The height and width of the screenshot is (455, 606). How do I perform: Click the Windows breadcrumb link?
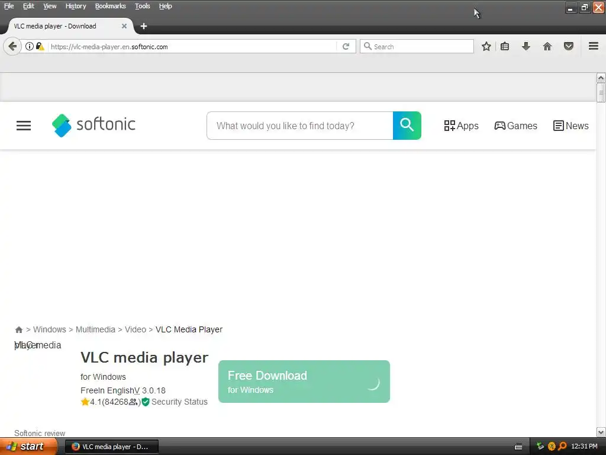[50, 329]
